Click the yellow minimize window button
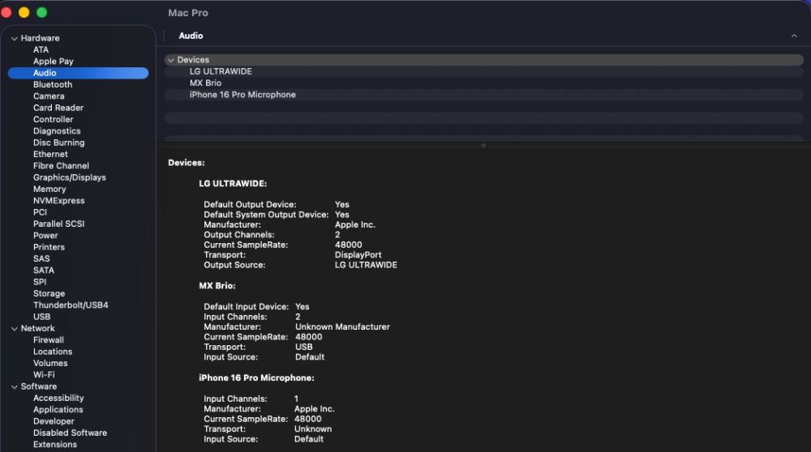Viewport: 811px width, 452px height. click(x=24, y=12)
